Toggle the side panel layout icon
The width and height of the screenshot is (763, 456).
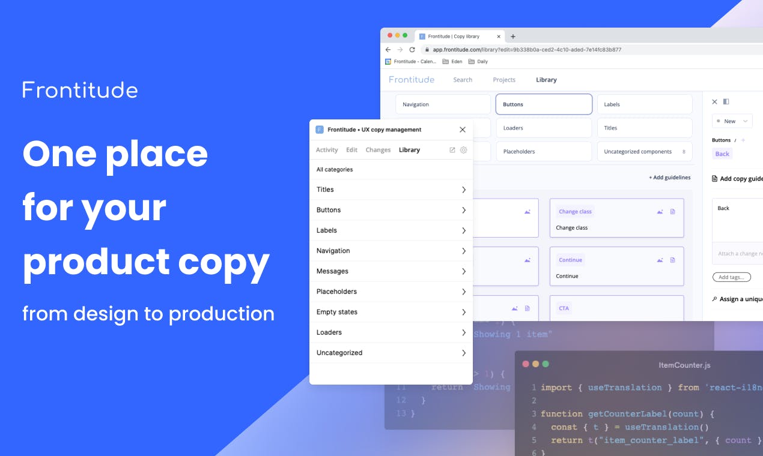tap(726, 102)
